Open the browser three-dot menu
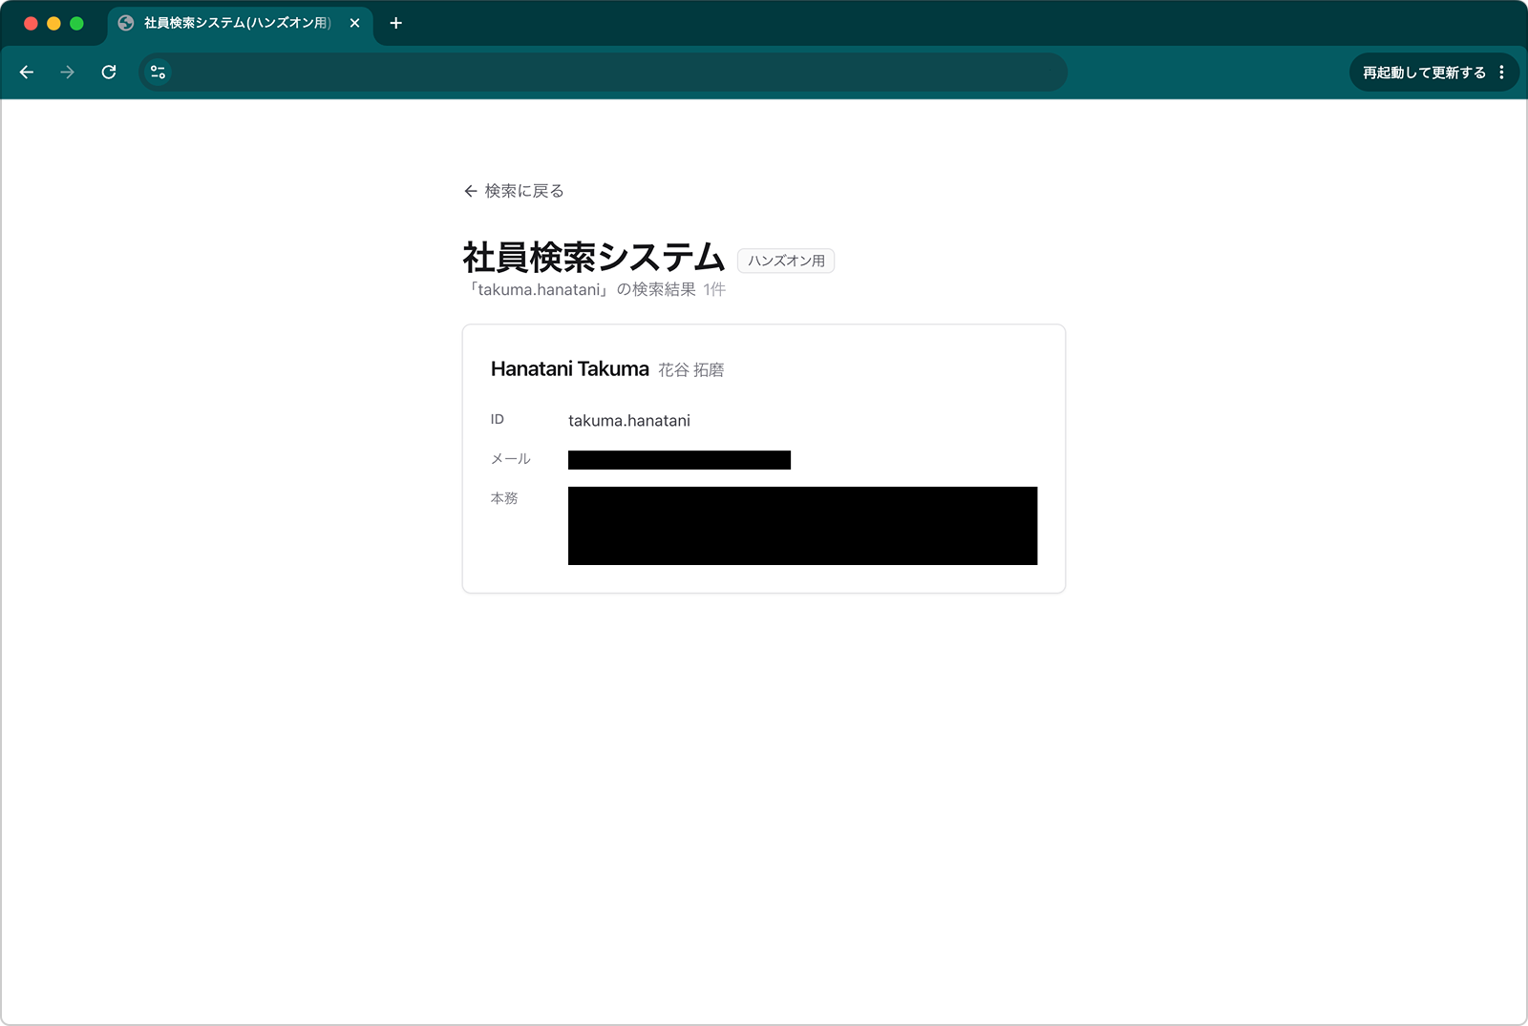 pyautogui.click(x=1501, y=73)
